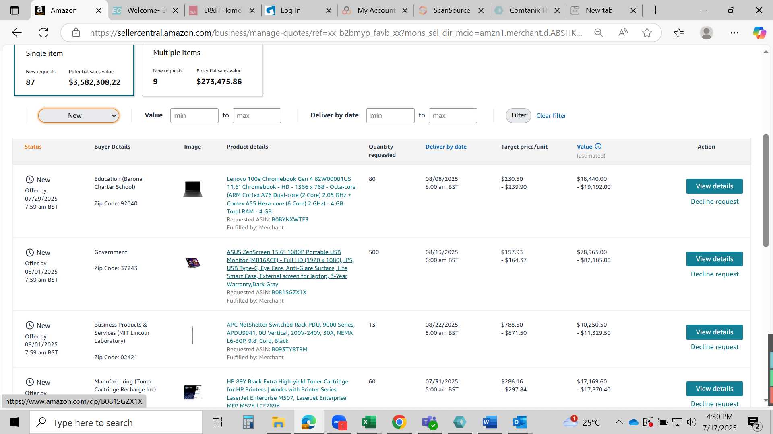The width and height of the screenshot is (773, 434).
Task: Open Windows Start menu
Action: point(14,422)
